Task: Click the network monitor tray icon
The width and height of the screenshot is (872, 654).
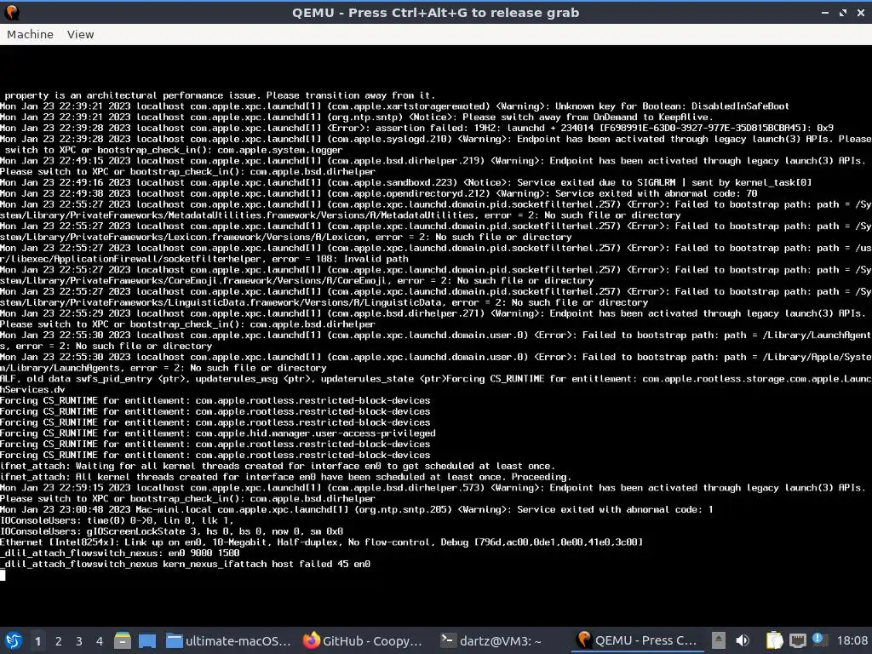Action: pos(797,640)
